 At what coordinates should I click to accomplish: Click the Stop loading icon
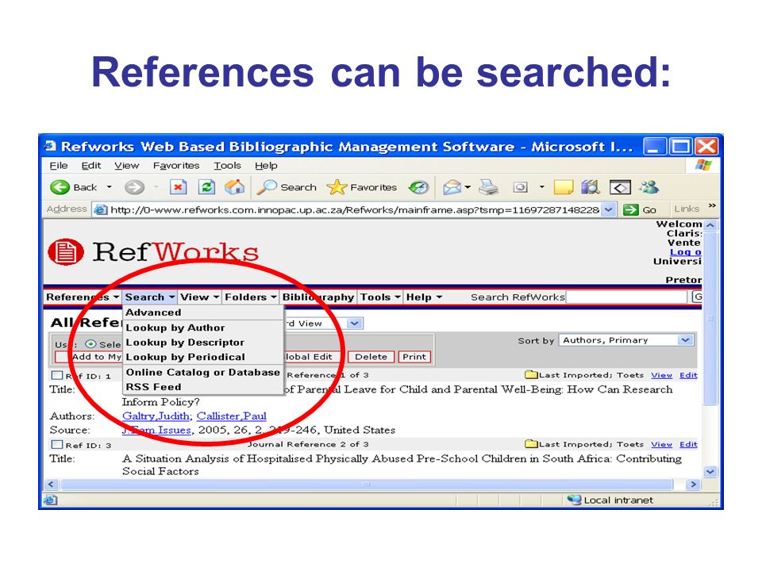coord(178,187)
